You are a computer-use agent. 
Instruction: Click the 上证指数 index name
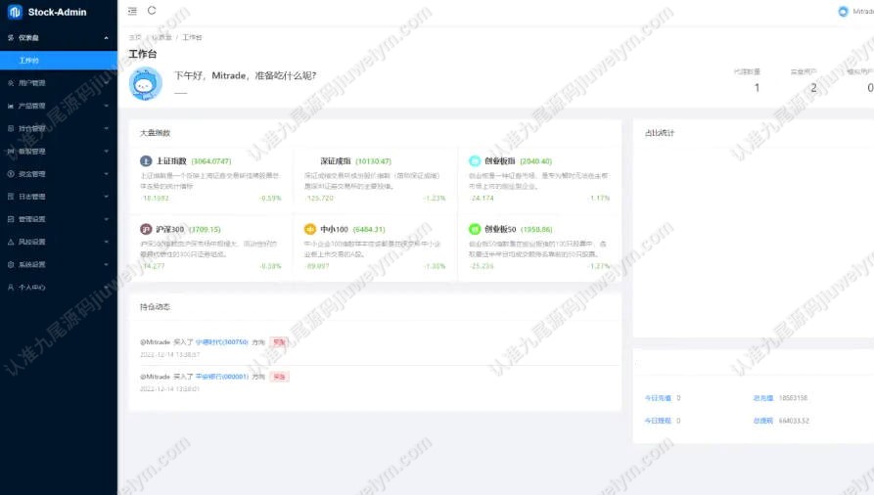171,161
